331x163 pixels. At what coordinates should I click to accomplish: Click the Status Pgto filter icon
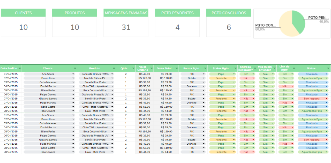click(x=235, y=69)
